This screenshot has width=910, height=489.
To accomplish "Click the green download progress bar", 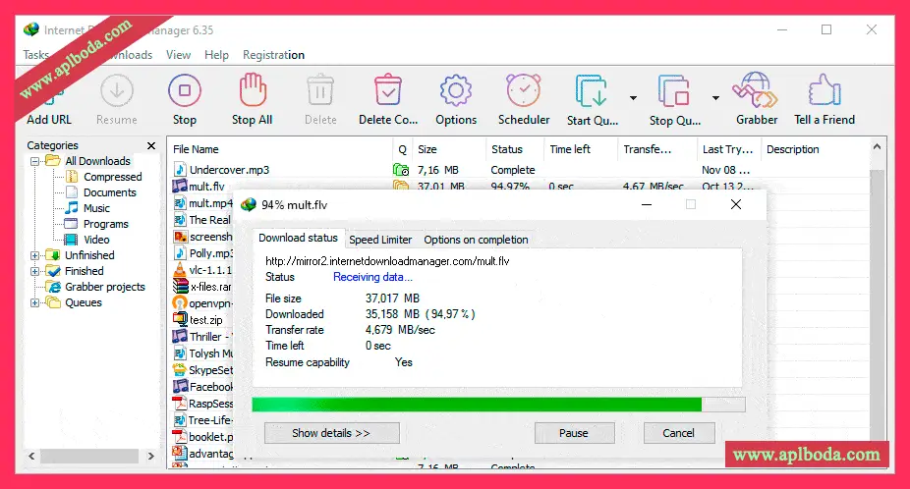I will pyautogui.click(x=477, y=405).
